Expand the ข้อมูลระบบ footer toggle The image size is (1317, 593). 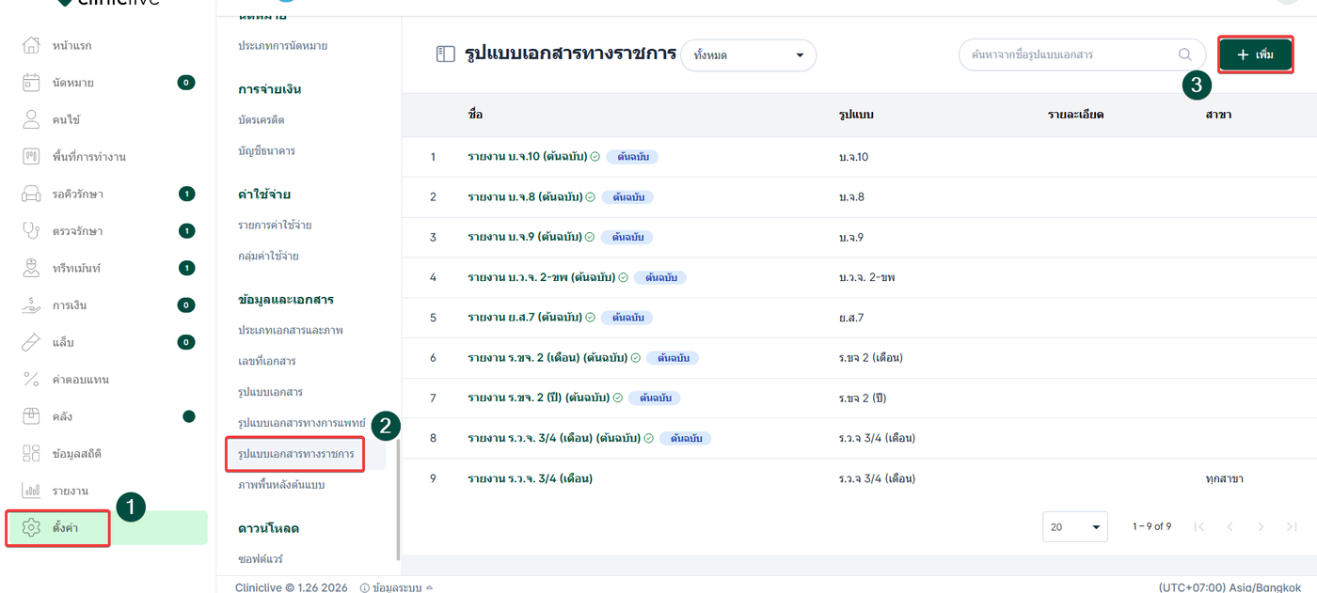pos(396,587)
